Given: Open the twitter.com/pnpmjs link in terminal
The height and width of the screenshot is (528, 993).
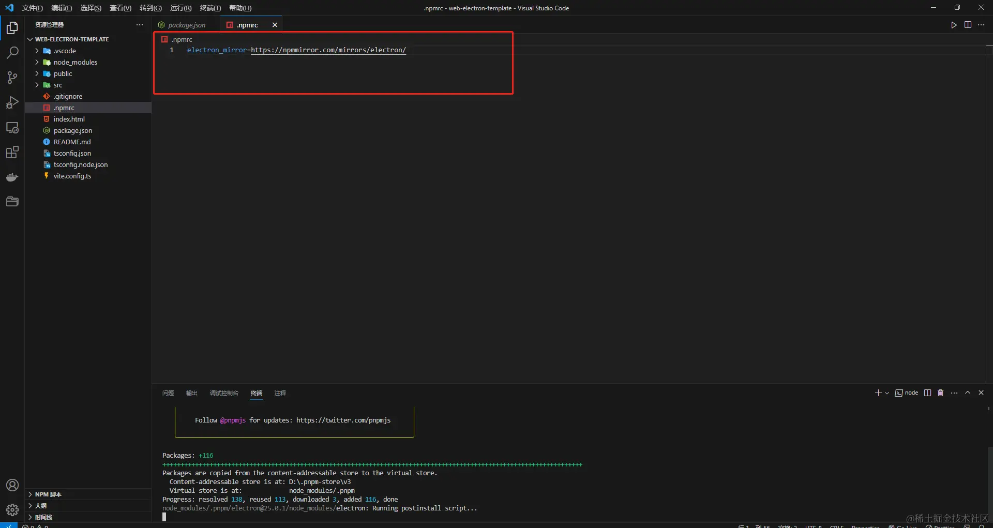Looking at the screenshot, I should point(343,420).
